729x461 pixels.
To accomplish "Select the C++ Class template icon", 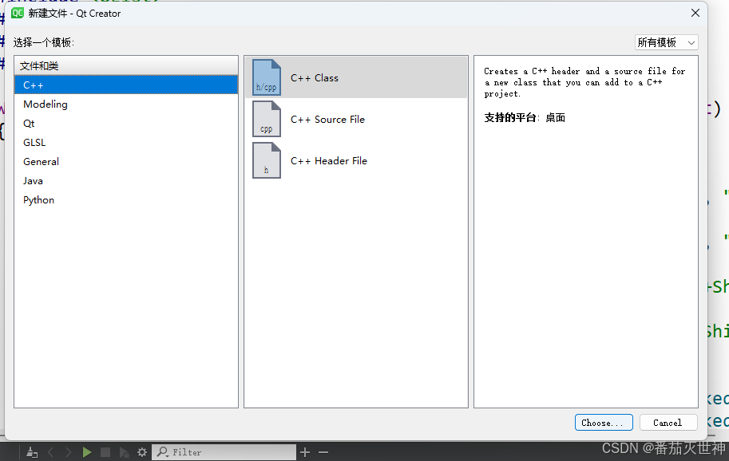I will pos(266,77).
